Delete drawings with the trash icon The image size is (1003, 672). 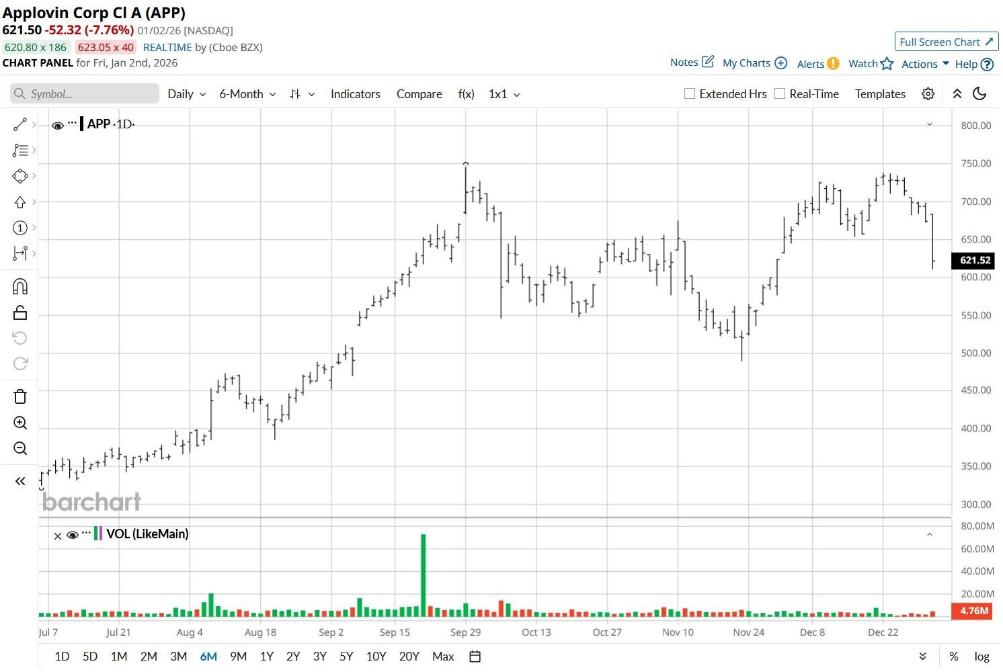20,396
